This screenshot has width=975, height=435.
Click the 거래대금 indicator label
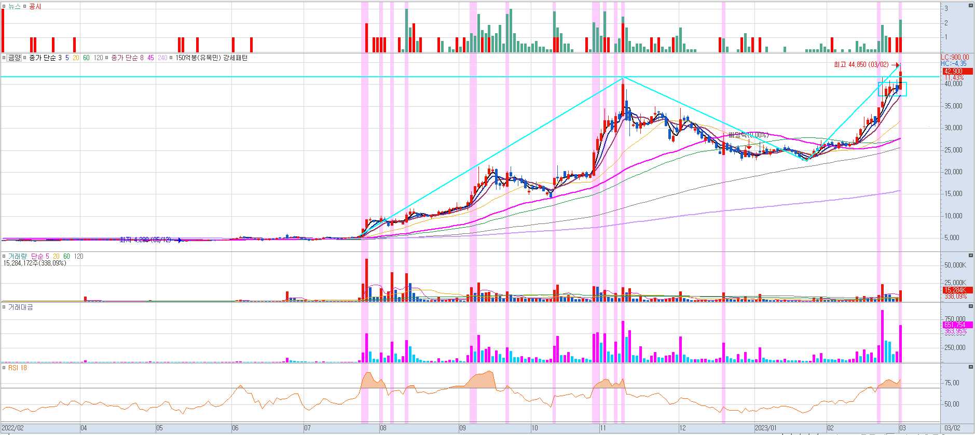click(21, 307)
